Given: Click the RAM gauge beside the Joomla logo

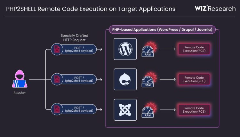Looking at the screenshot, I should (148, 112).
